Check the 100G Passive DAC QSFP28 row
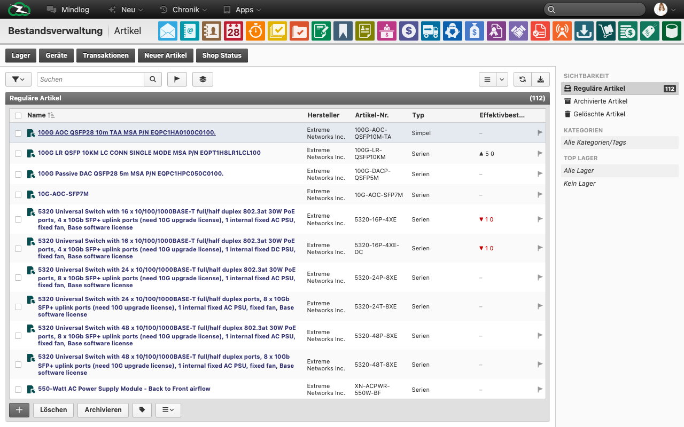This screenshot has width=684, height=427. [18, 175]
